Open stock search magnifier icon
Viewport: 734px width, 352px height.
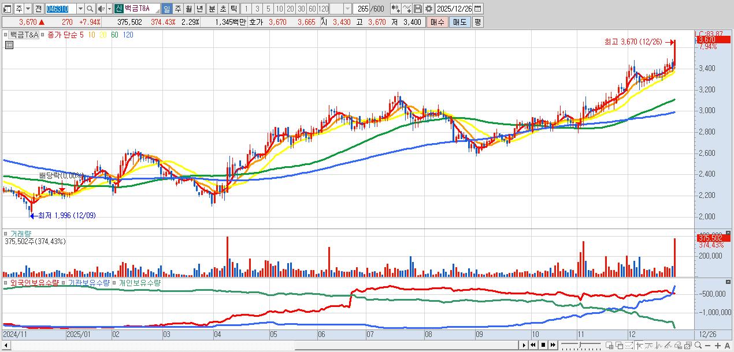90,9
